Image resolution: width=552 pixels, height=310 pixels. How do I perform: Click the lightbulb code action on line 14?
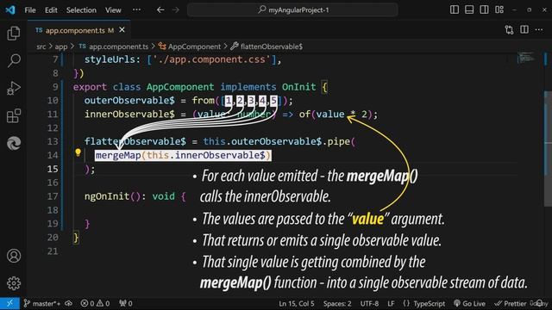(78, 152)
